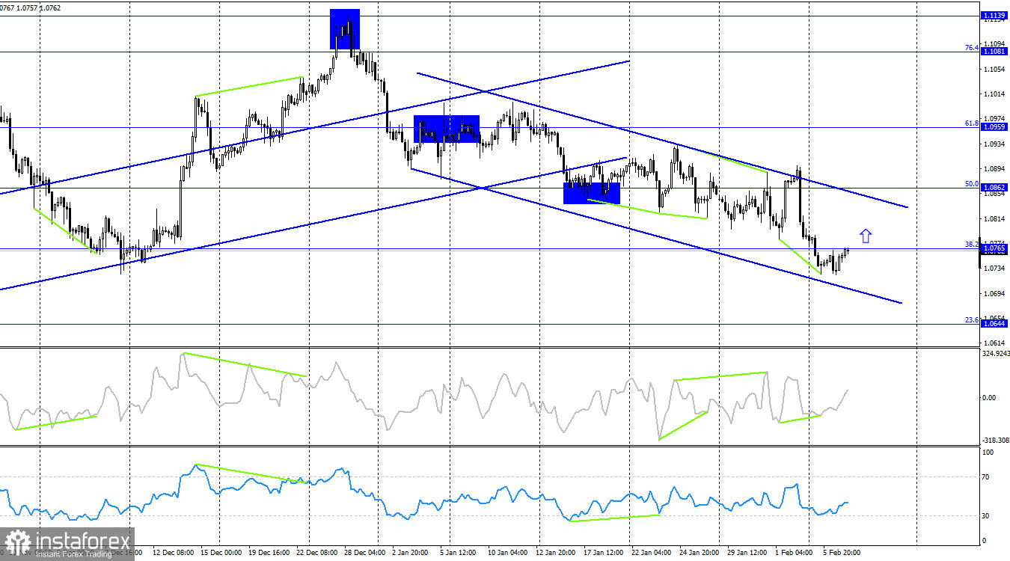The height and width of the screenshot is (561, 1010).
Task: Click the 24 Jan 20:00 time label
Action: tap(699, 554)
